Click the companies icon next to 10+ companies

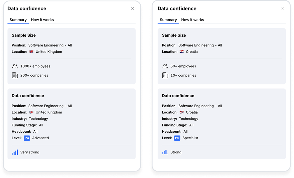point(165,75)
